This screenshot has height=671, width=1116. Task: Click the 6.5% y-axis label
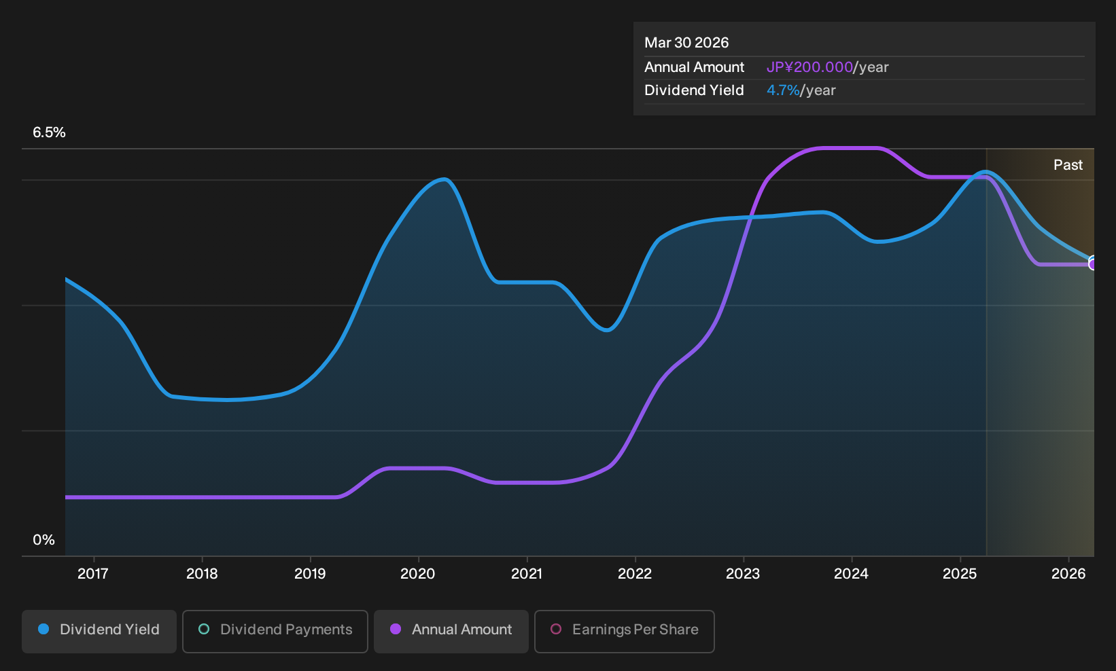[x=49, y=132]
